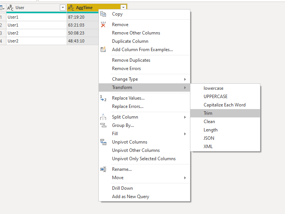The height and width of the screenshot is (214, 285).
Task: Expand the Change Type submenu arrow
Action: click(x=185, y=79)
